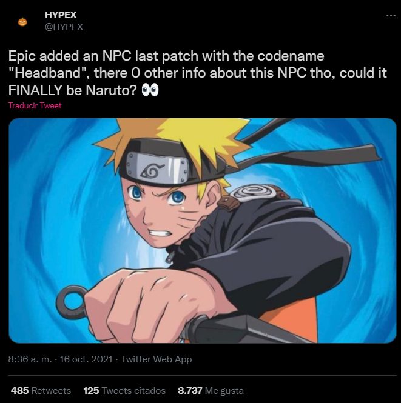
Task: View the 485 Retweets list
Action: tap(41, 391)
